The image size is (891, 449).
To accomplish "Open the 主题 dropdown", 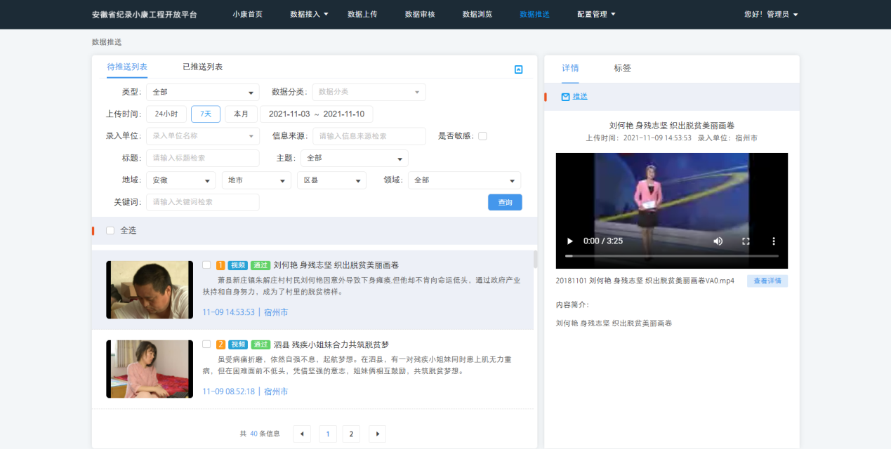I will tap(354, 158).
